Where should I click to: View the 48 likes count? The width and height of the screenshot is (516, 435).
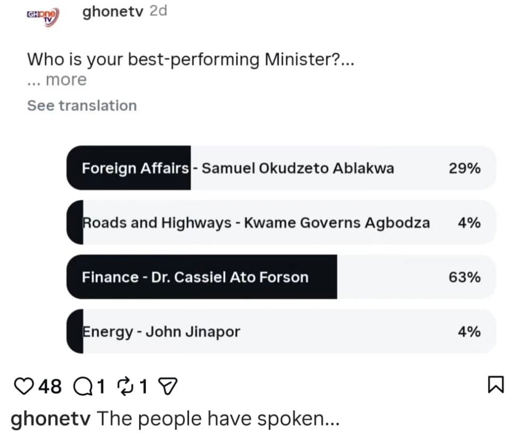[x=51, y=387]
